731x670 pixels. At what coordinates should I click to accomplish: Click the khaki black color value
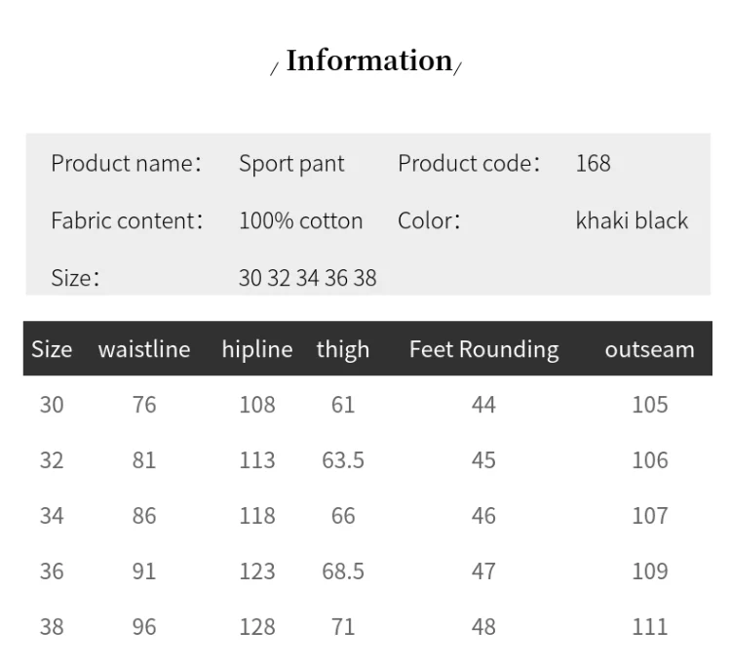[x=632, y=220]
